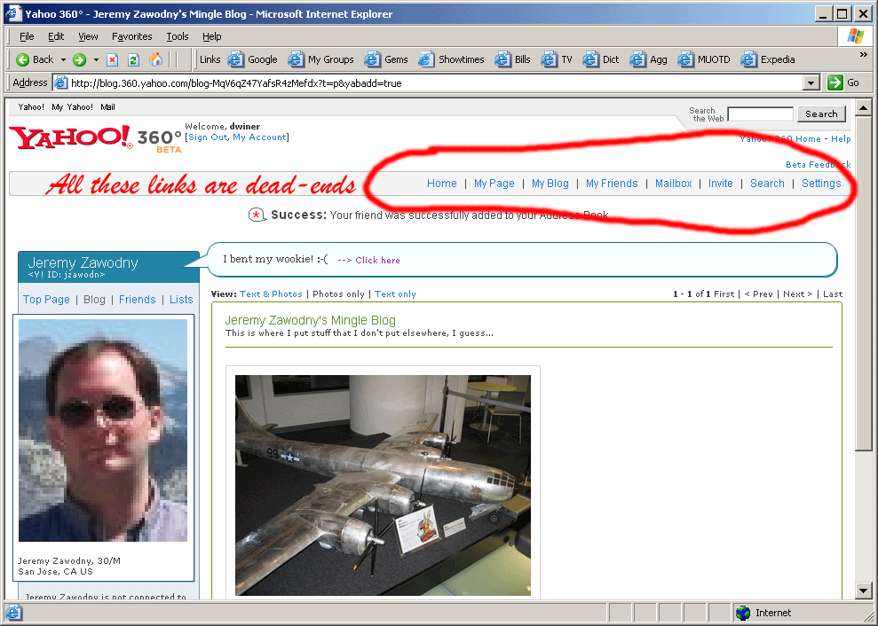This screenshot has width=878, height=626.
Task: Refresh the current page
Action: click(134, 59)
